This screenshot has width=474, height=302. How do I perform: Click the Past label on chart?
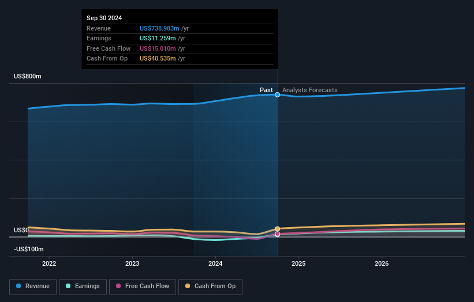click(266, 90)
